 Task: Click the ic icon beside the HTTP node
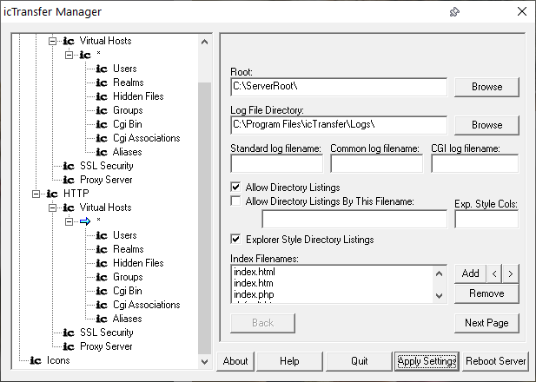click(x=52, y=194)
